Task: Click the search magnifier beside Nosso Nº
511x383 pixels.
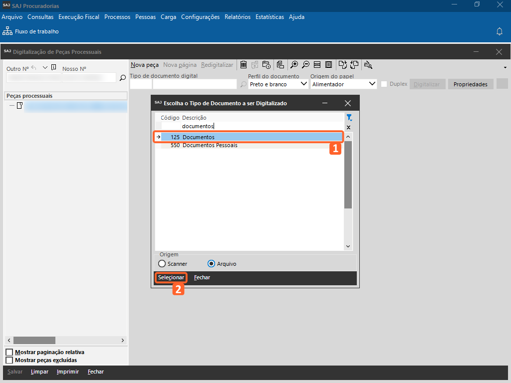Action: 122,78
